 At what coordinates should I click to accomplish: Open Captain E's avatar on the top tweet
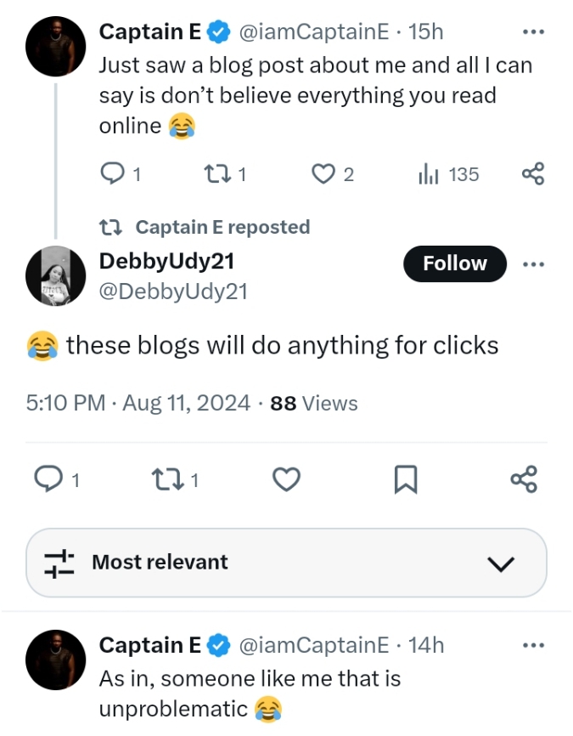[56, 46]
